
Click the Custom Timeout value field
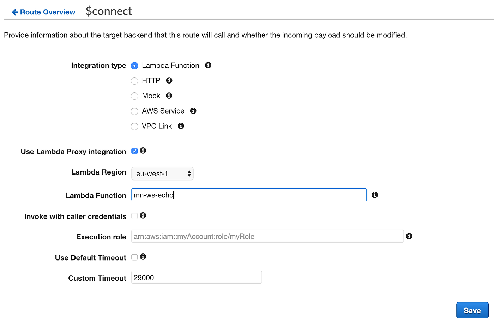coord(197,277)
